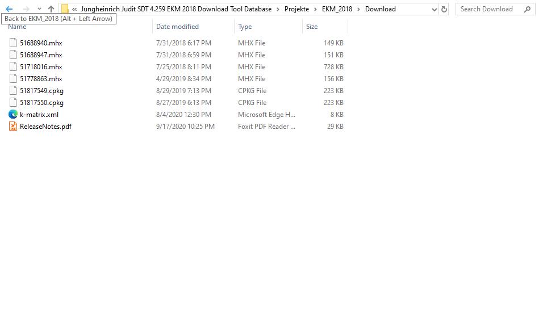543x327 pixels.
Task: Select file icon of 51688947.mhx
Action: pos(13,54)
